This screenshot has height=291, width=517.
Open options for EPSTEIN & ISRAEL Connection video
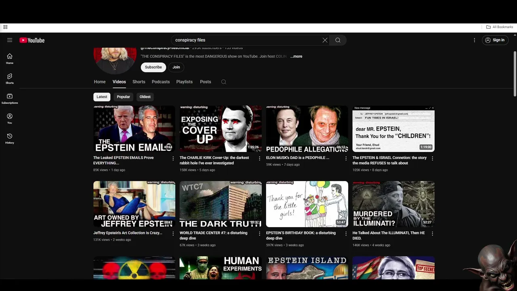(432, 158)
